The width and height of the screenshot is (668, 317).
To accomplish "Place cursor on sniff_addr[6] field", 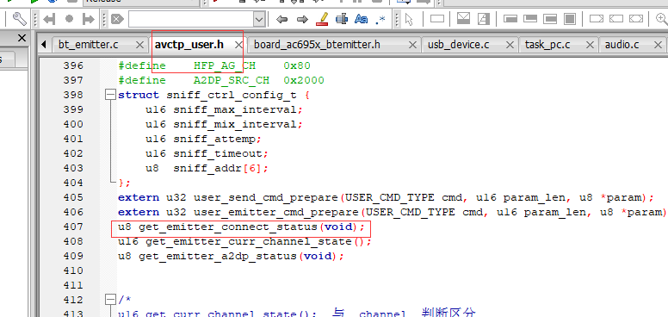I will click(217, 168).
